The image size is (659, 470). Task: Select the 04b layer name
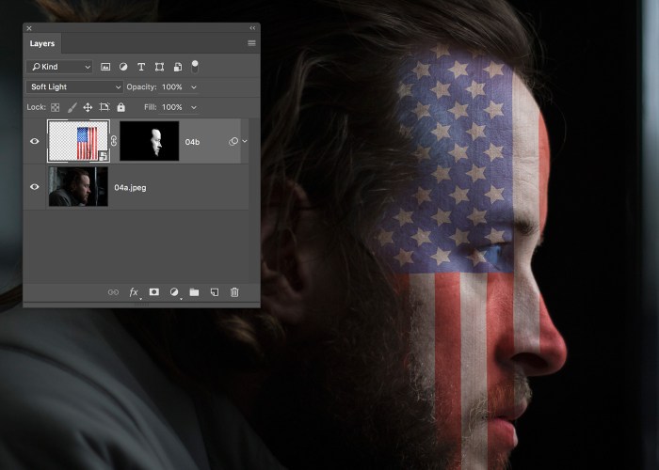click(192, 142)
